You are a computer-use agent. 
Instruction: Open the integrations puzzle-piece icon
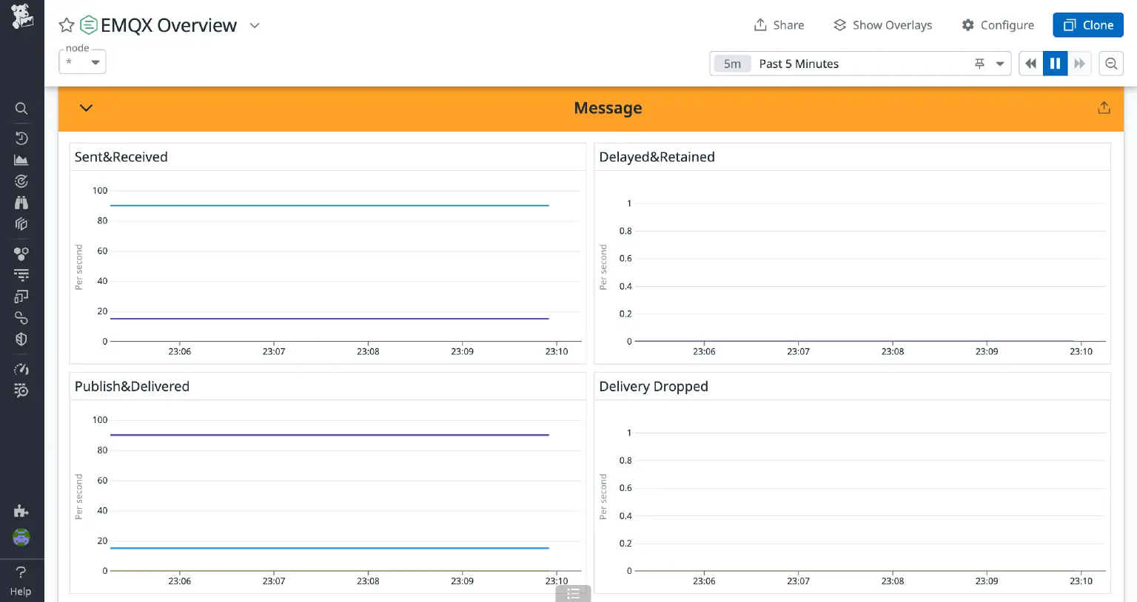pos(21,253)
